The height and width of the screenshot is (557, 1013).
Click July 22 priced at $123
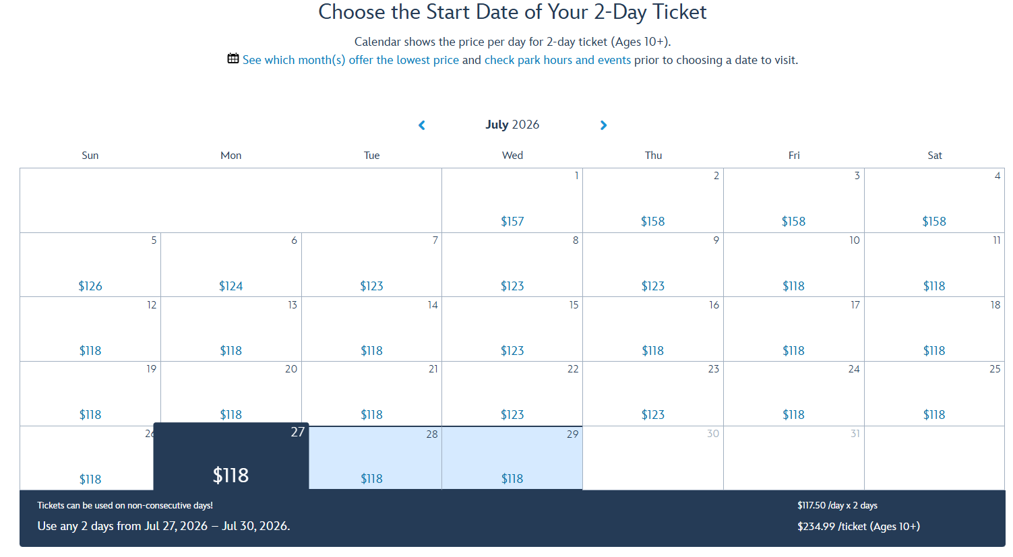click(512, 394)
